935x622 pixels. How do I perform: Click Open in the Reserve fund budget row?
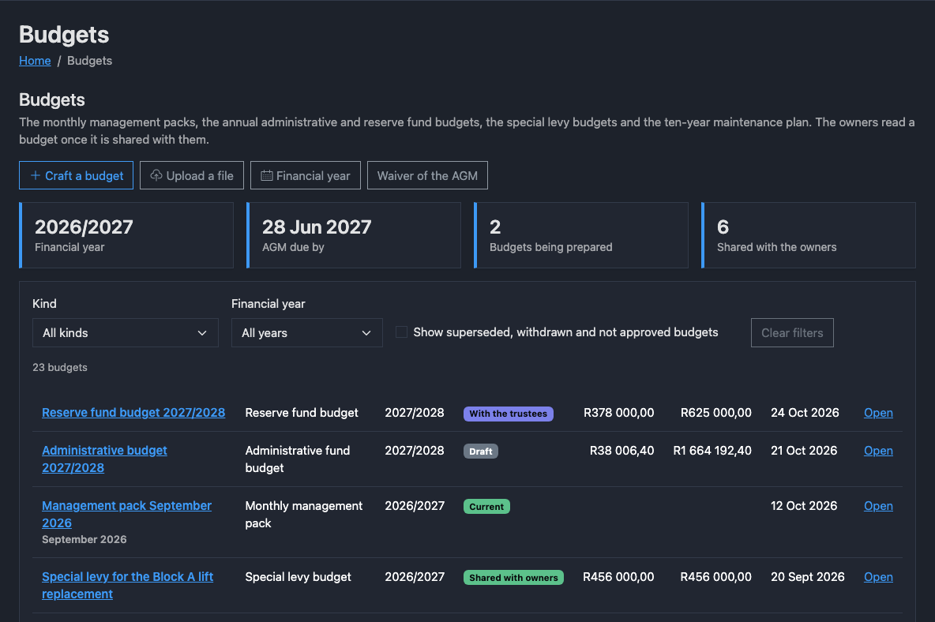[878, 412]
